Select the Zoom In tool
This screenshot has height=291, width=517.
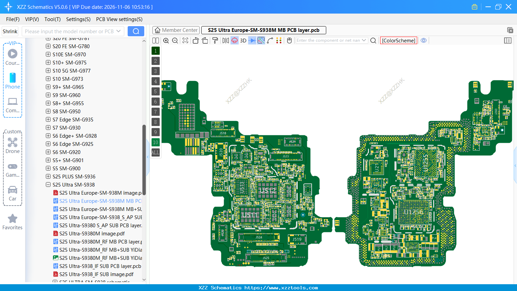[x=166, y=40]
